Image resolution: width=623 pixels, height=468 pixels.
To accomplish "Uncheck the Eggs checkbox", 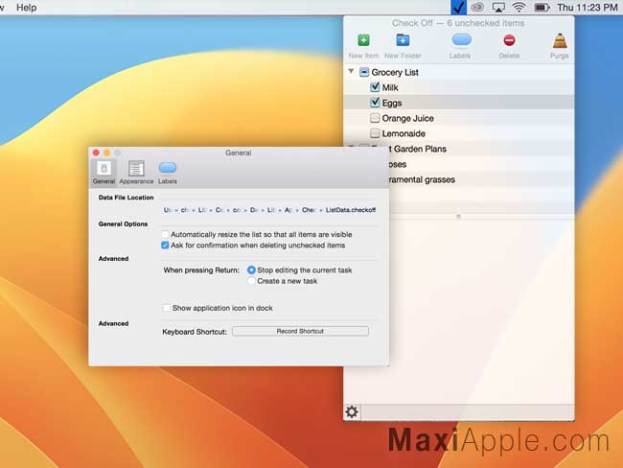I will [x=374, y=103].
